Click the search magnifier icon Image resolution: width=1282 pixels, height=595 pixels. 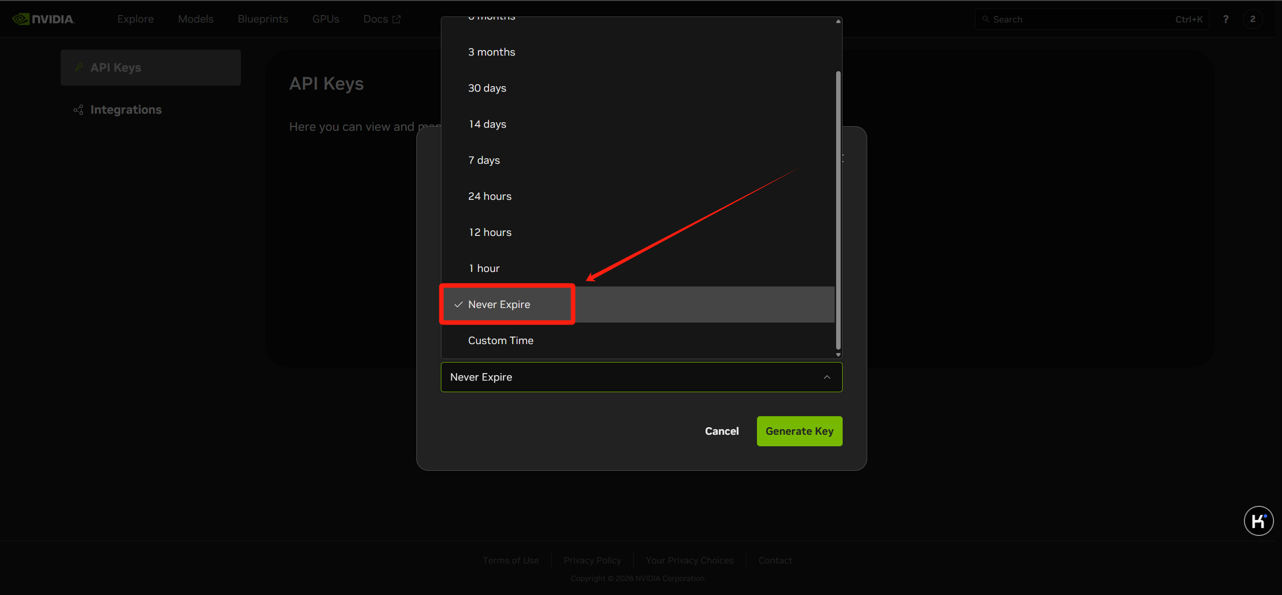(985, 19)
